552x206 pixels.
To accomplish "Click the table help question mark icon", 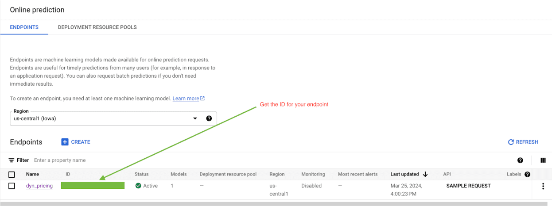I will [520, 160].
